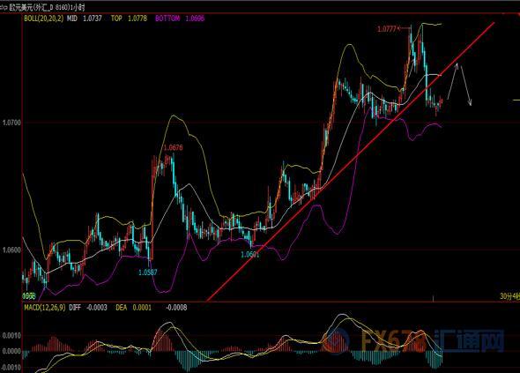This screenshot has height=373, width=520.
Task: Click the chart title in top bar
Action: pos(42,7)
